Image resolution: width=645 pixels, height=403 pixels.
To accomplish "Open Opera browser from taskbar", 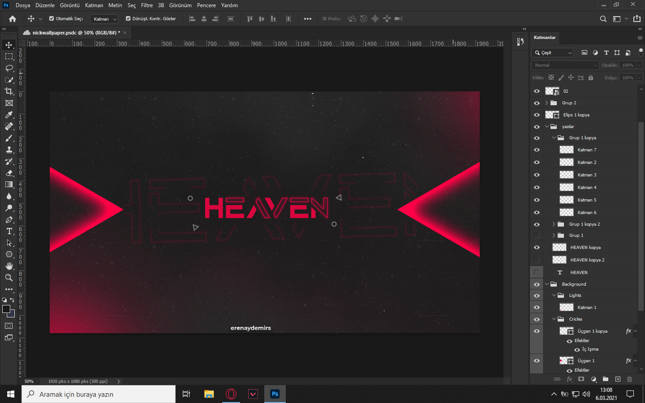I will coord(231,394).
